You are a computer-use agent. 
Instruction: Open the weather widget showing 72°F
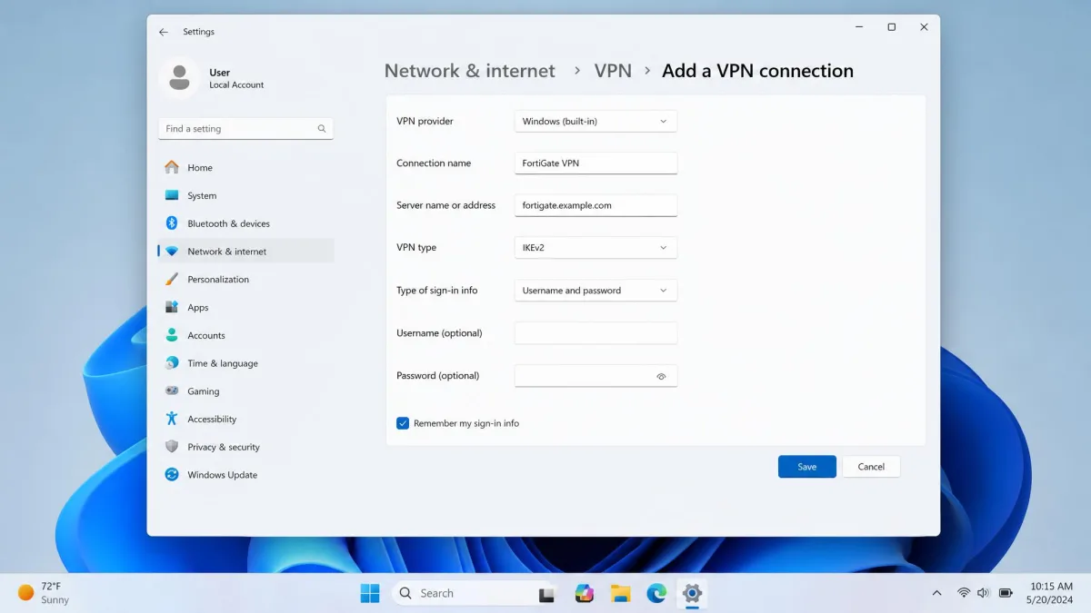[x=44, y=593]
